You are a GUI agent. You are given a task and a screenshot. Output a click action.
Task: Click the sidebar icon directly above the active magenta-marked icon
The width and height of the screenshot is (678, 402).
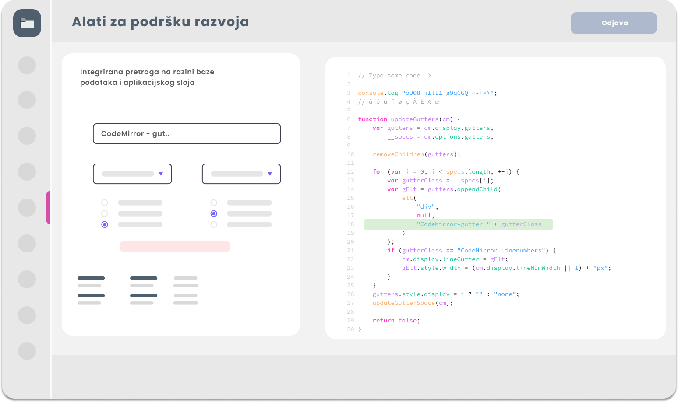pyautogui.click(x=27, y=171)
